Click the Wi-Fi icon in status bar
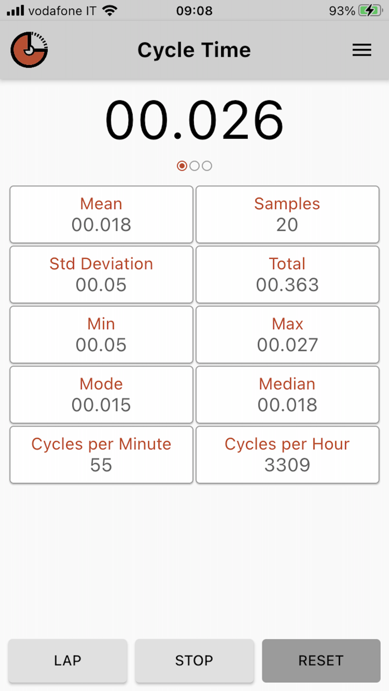This screenshot has height=691, width=389. (x=110, y=9)
